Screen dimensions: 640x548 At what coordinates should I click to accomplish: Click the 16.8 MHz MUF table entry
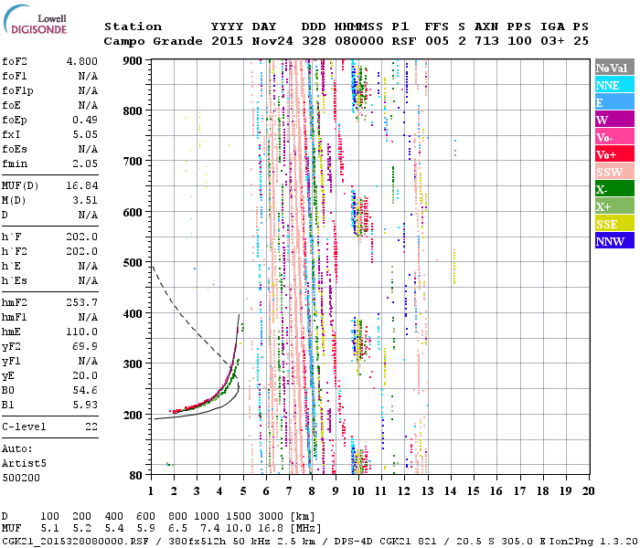(271, 529)
